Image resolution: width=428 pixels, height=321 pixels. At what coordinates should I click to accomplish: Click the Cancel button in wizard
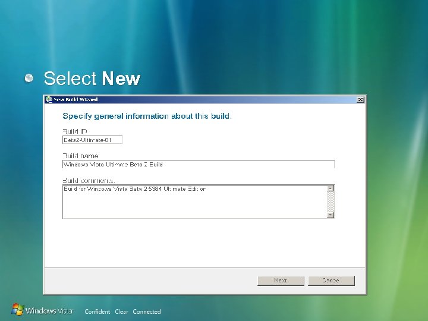[x=331, y=281]
